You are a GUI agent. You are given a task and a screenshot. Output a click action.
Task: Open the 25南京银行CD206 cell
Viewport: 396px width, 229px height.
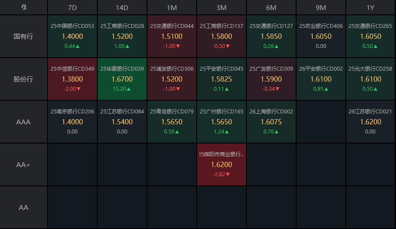point(72,122)
